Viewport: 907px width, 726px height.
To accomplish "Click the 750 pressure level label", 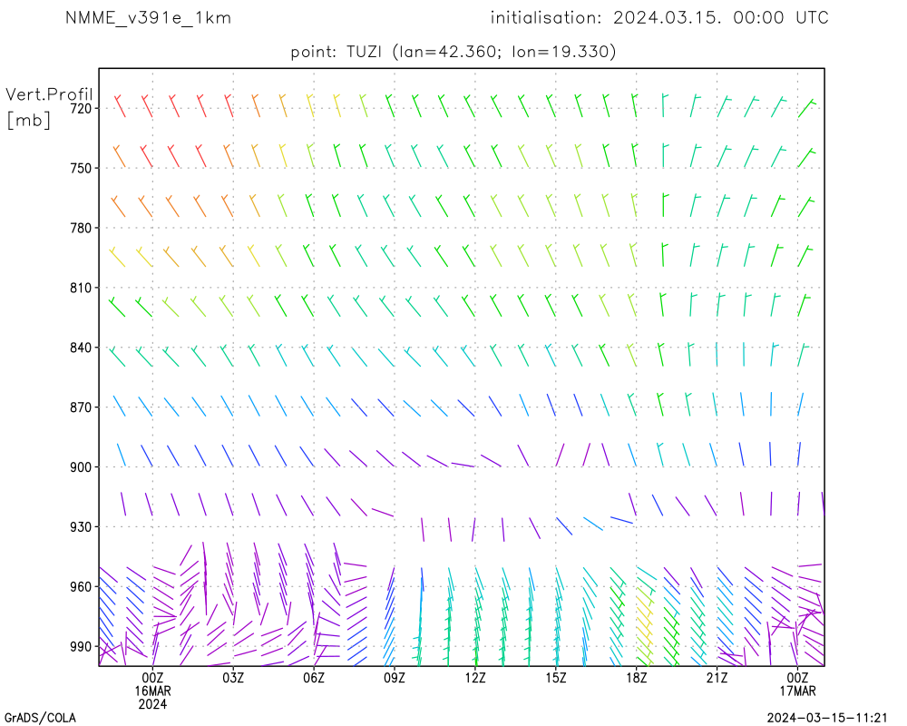I will pos(81,169).
